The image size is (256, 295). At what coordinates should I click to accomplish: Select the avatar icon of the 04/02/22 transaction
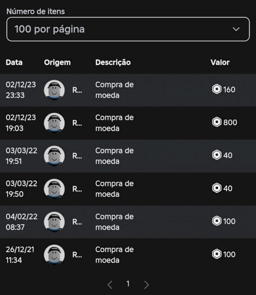[54, 221]
